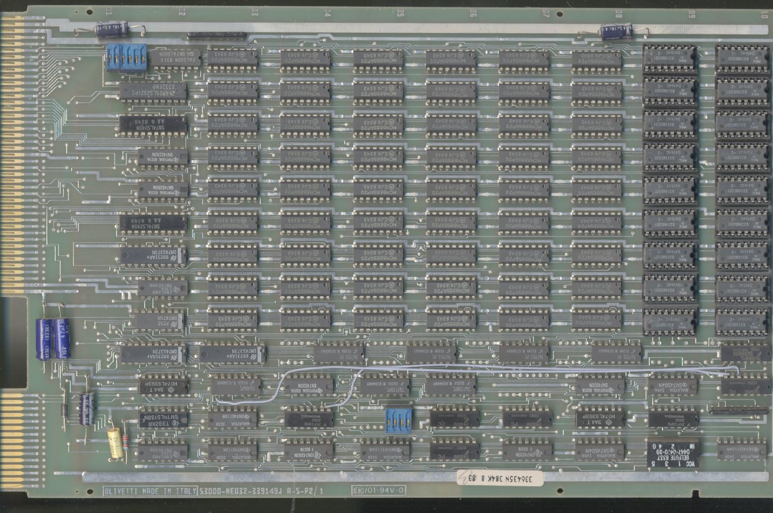
Task: Click the OLIVETTI MADE IN ITALY marking
Action: pos(150,491)
